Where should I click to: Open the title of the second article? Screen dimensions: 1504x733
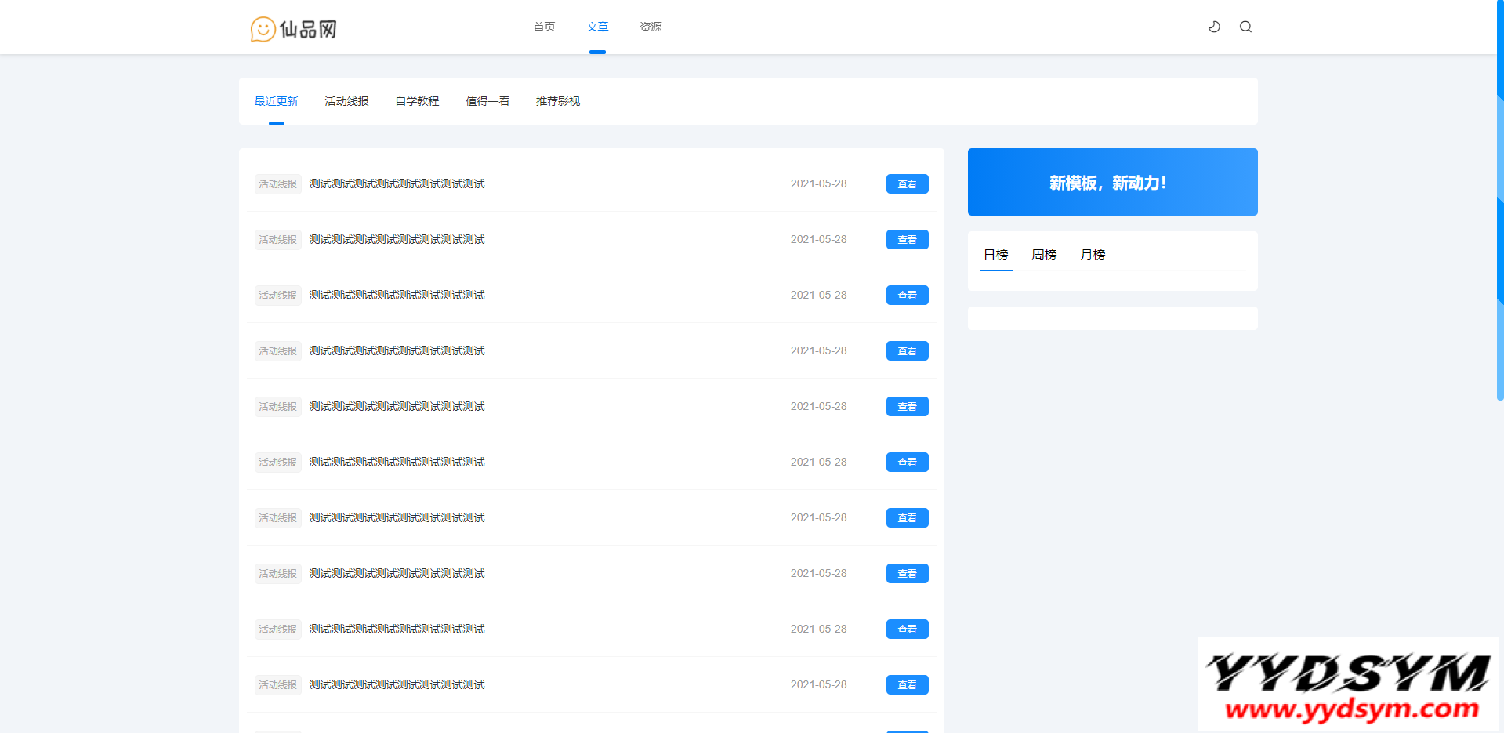397,239
